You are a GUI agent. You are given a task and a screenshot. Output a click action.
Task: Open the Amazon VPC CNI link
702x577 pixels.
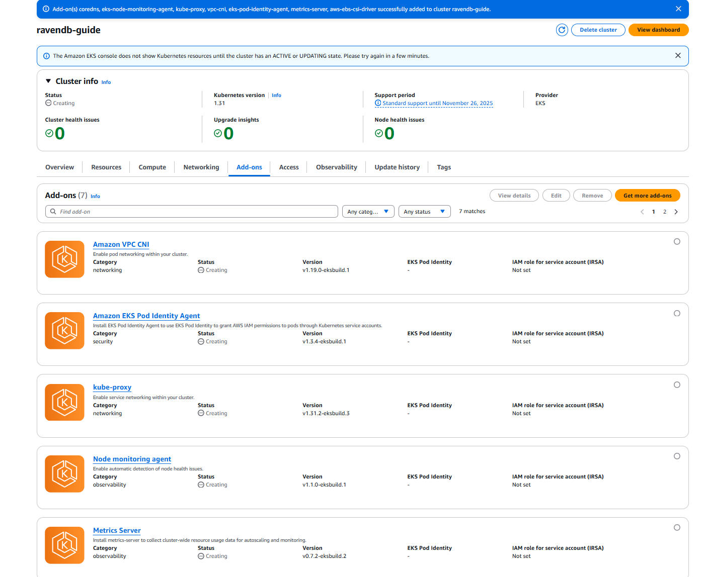(121, 244)
